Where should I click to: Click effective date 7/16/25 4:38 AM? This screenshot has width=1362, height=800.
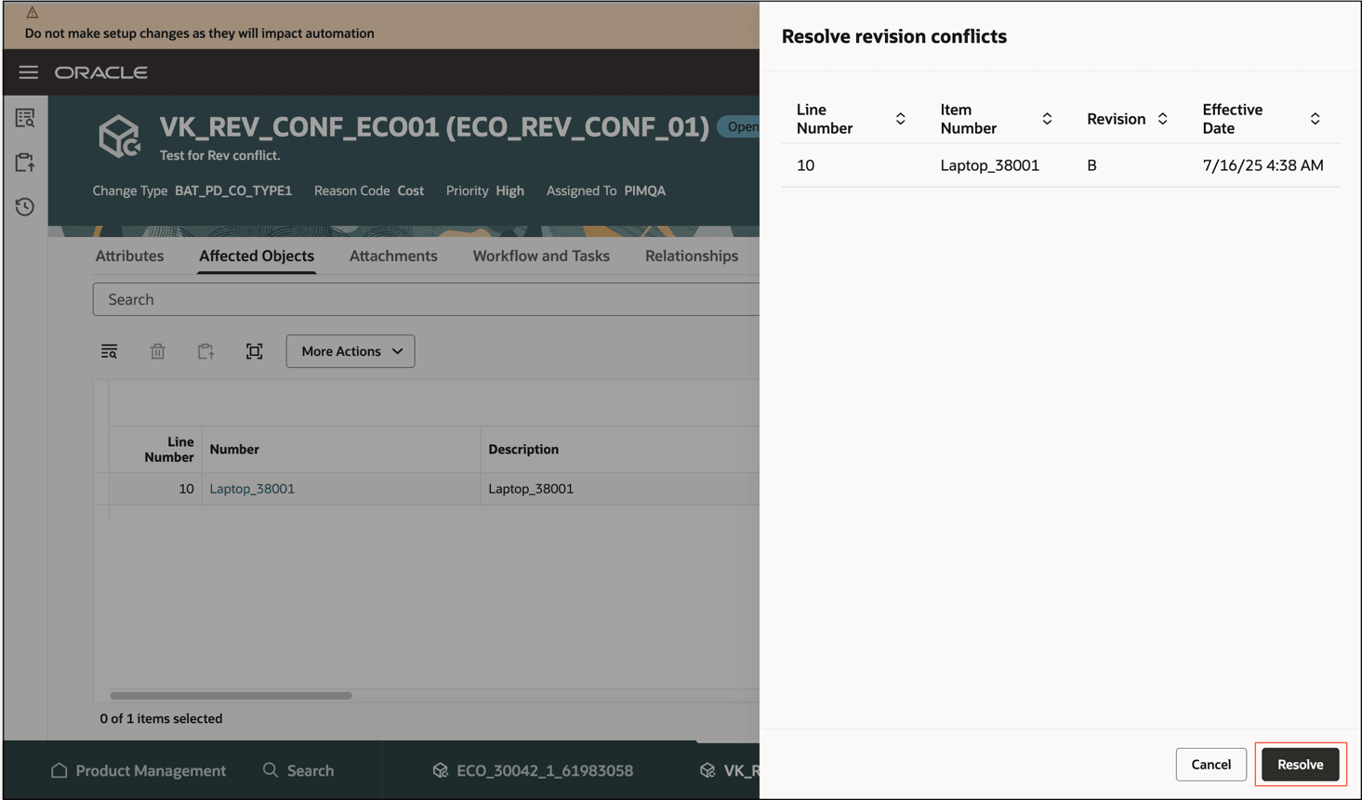[1263, 165]
